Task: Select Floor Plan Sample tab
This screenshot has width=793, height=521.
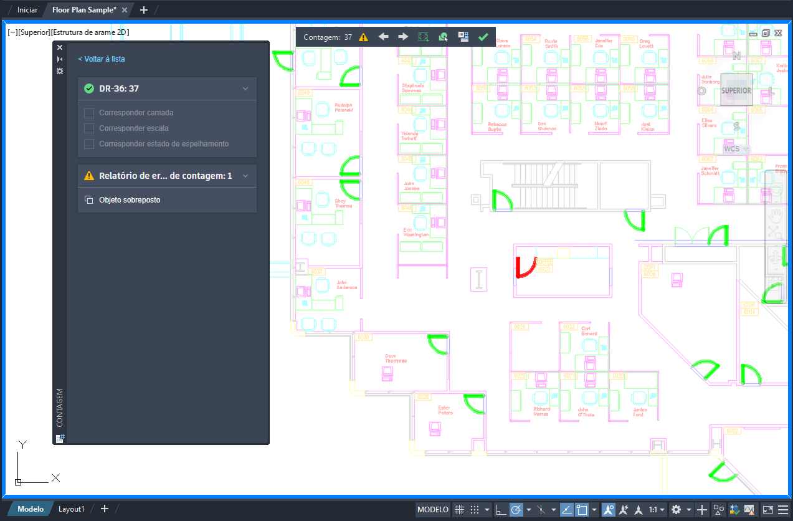Action: [x=84, y=10]
